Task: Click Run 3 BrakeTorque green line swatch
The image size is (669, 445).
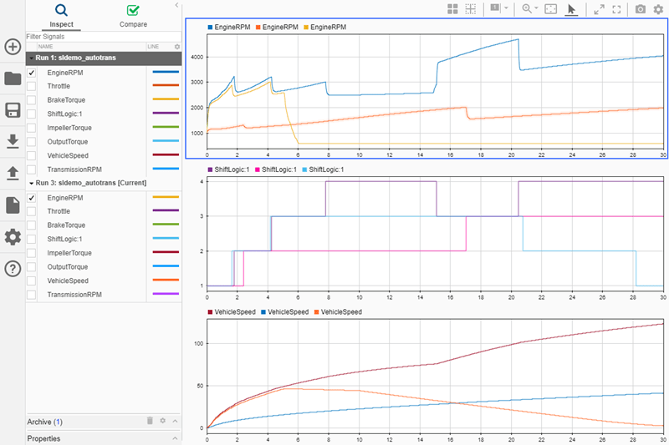Action: coord(166,225)
